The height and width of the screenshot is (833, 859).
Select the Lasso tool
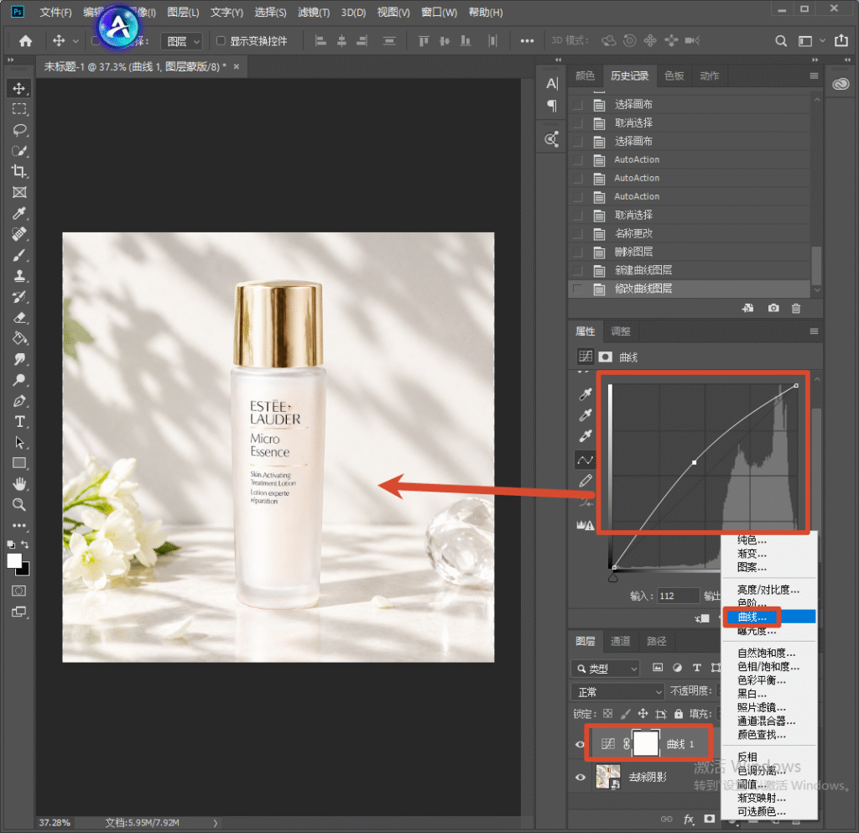[19, 130]
